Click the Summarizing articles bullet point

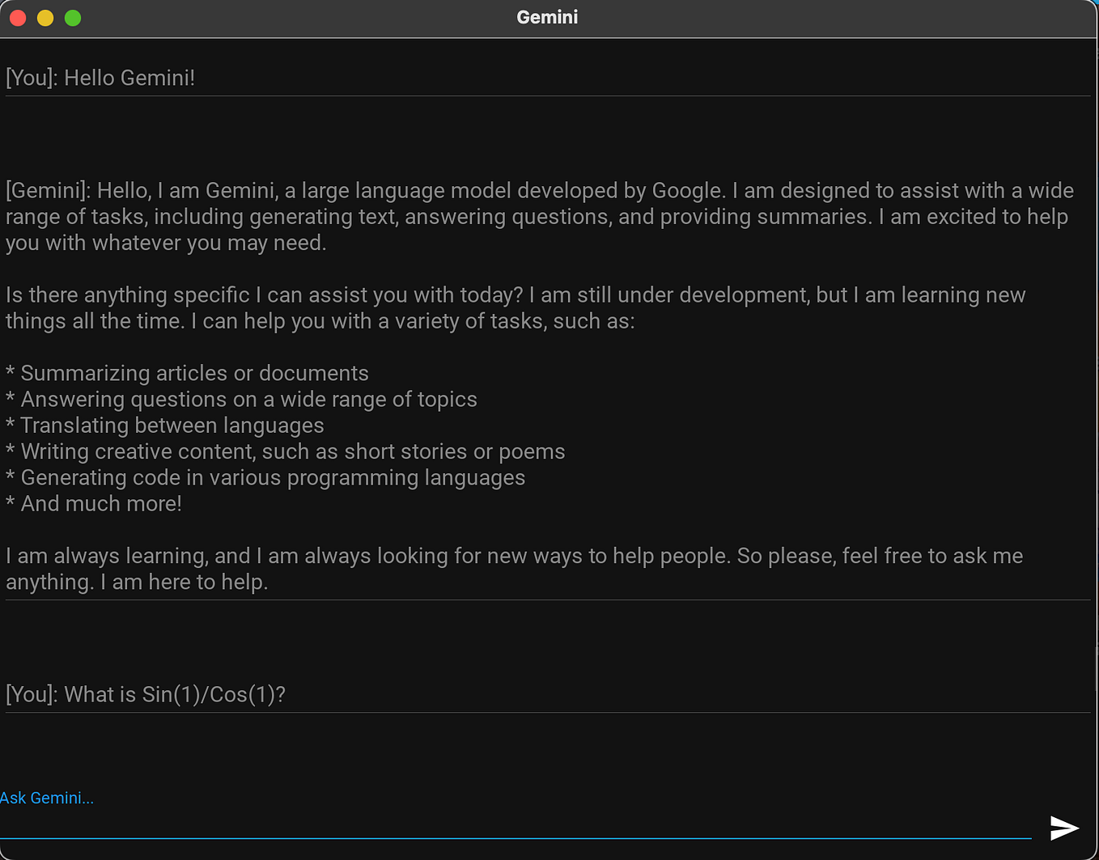(x=186, y=373)
